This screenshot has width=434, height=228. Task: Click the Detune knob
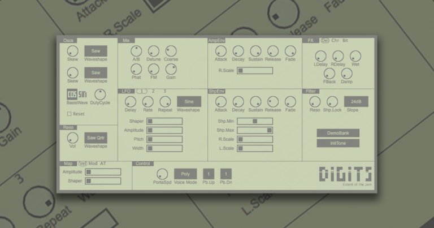[x=153, y=51]
